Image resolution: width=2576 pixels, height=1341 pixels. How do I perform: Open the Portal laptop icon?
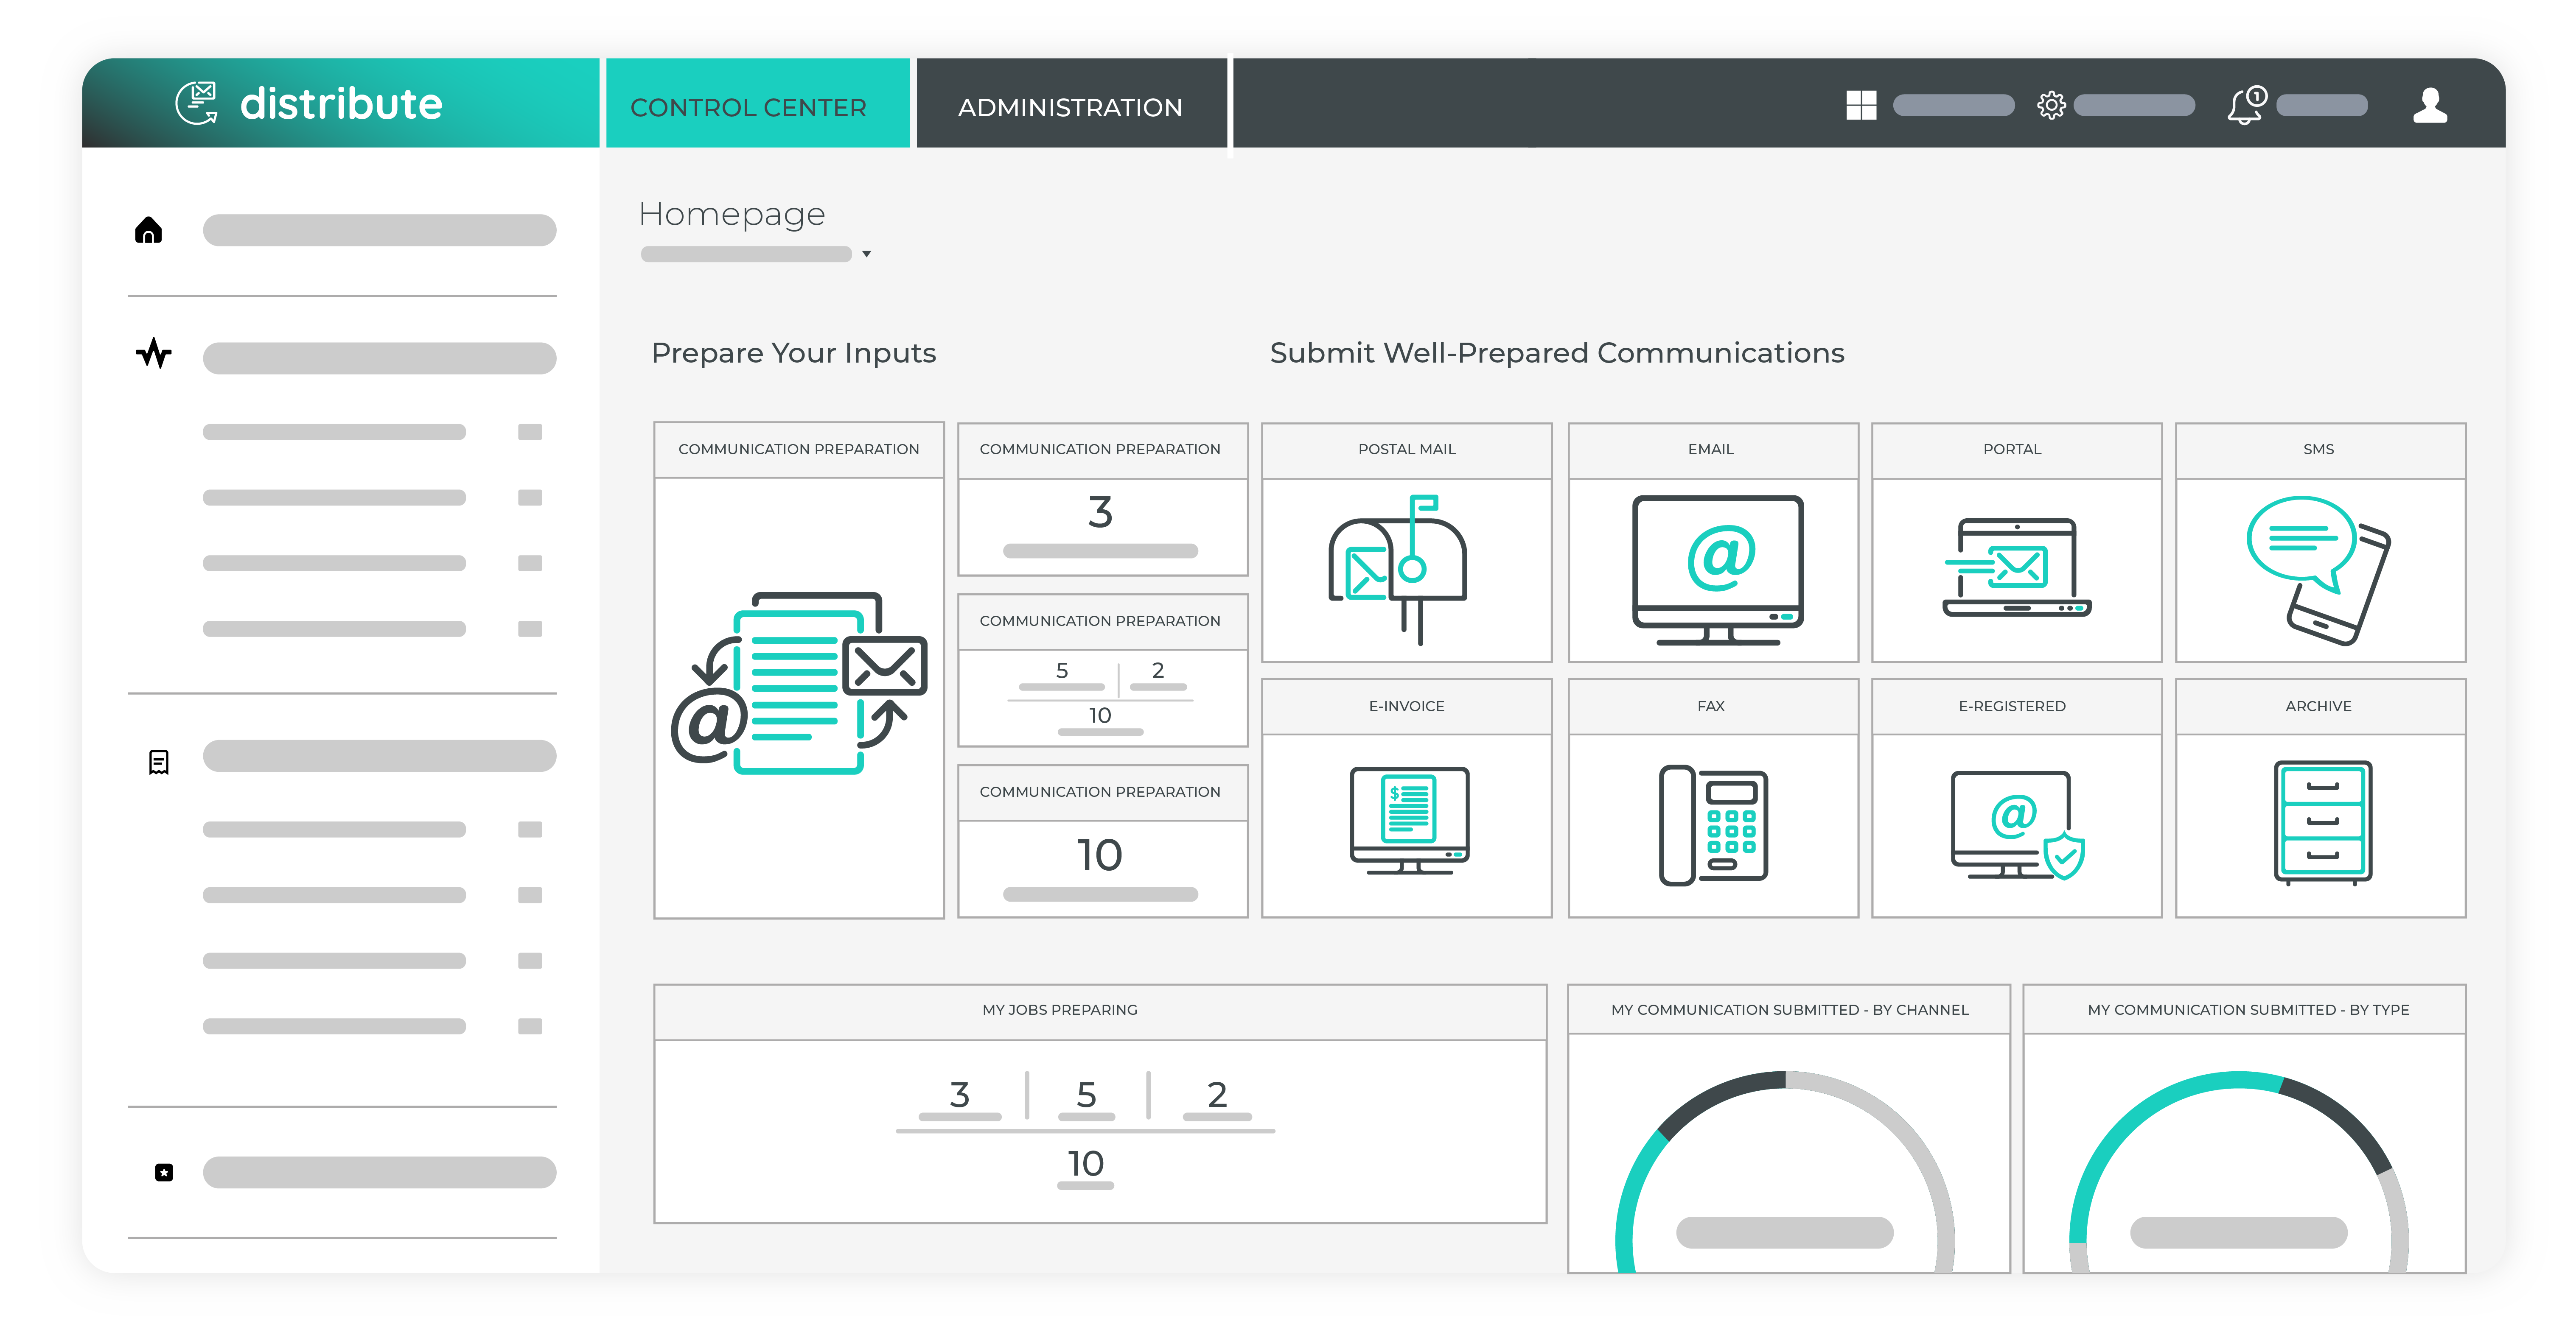(2017, 567)
